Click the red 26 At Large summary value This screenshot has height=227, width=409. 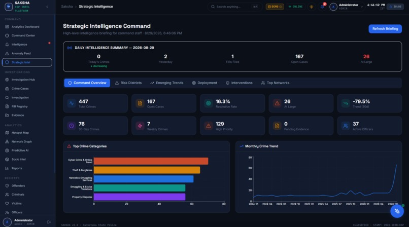(366, 56)
